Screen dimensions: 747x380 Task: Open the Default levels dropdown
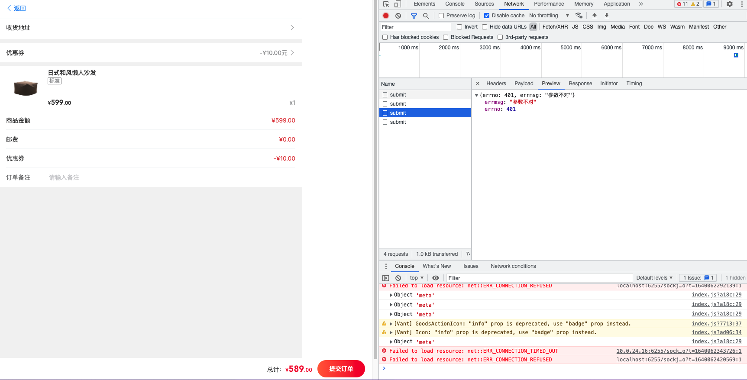coord(654,278)
